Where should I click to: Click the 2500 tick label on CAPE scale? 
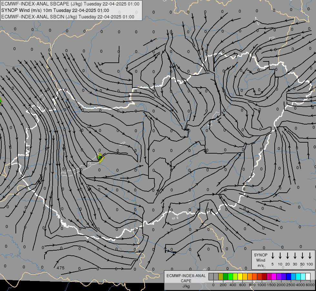pyautogui.click(x=291, y=285)
